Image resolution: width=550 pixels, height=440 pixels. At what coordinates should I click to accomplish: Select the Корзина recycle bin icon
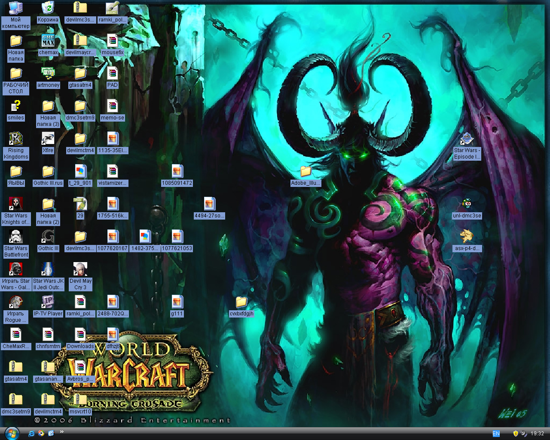coord(48,8)
